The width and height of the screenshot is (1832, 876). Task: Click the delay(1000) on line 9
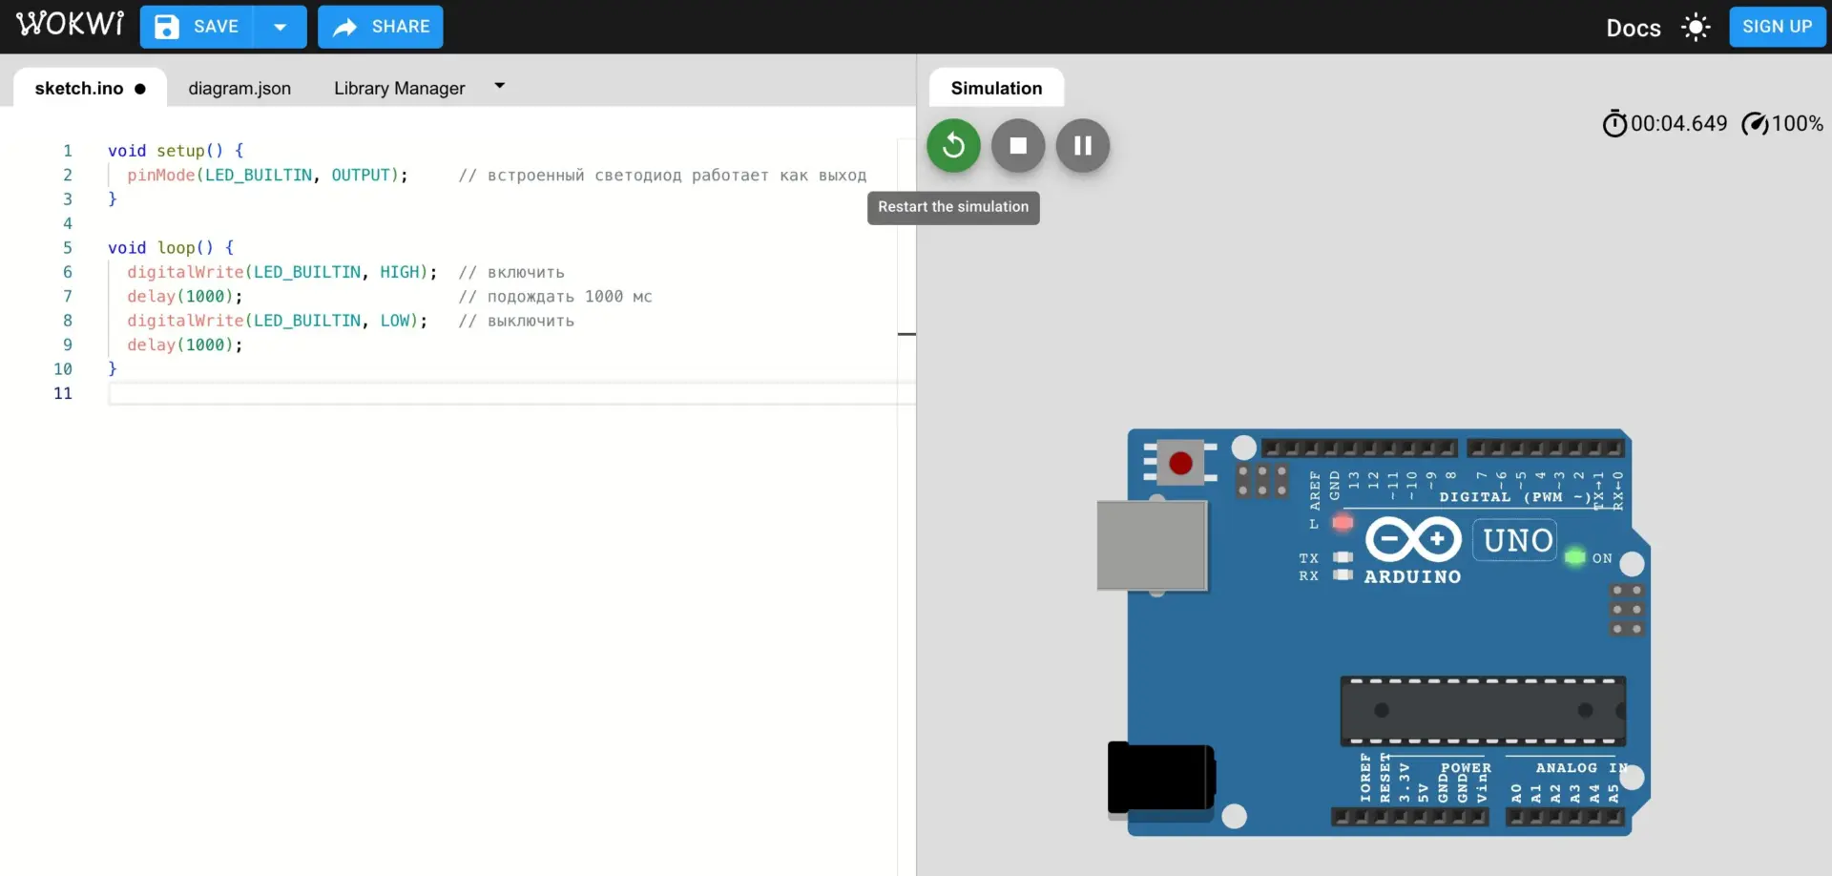click(185, 345)
